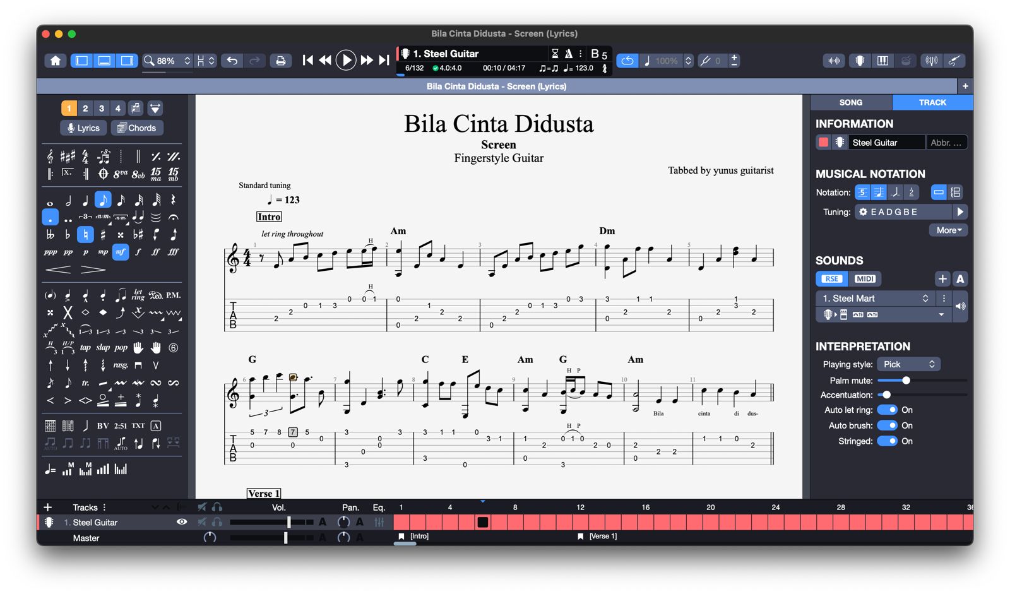The width and height of the screenshot is (1010, 594).
Task: Switch to the SONG tab
Action: point(850,102)
